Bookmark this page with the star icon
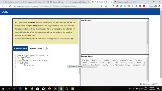The width and height of the screenshot is (162, 91). click(101, 6)
